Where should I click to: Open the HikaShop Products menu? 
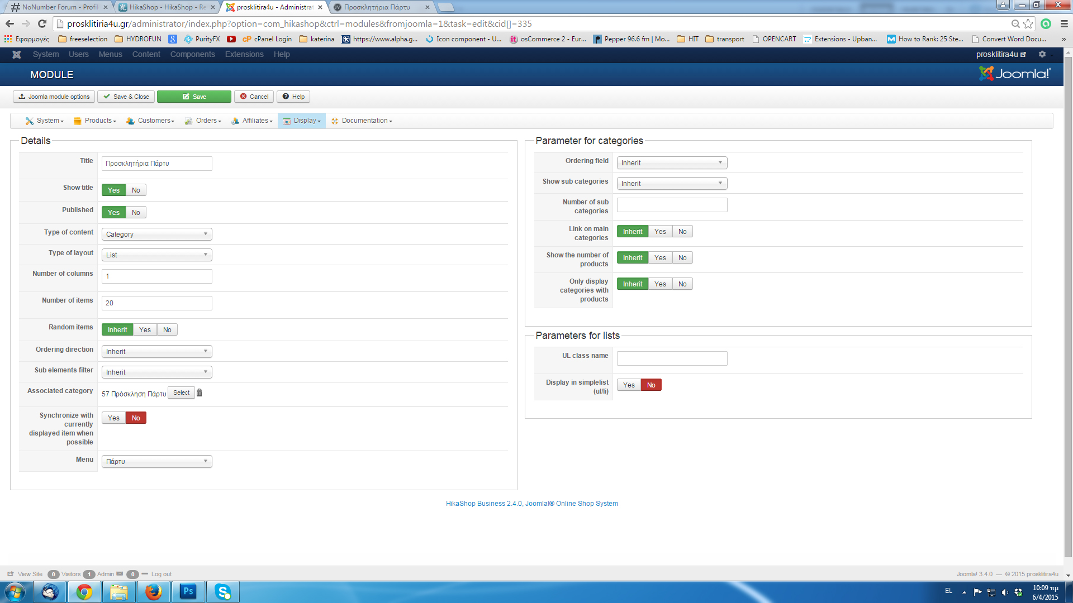coord(95,121)
